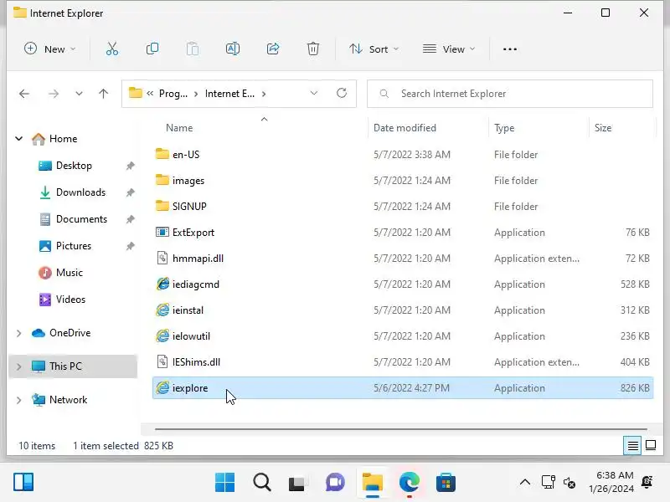
Task: Open the See more ellipsis menu
Action: coord(510,49)
